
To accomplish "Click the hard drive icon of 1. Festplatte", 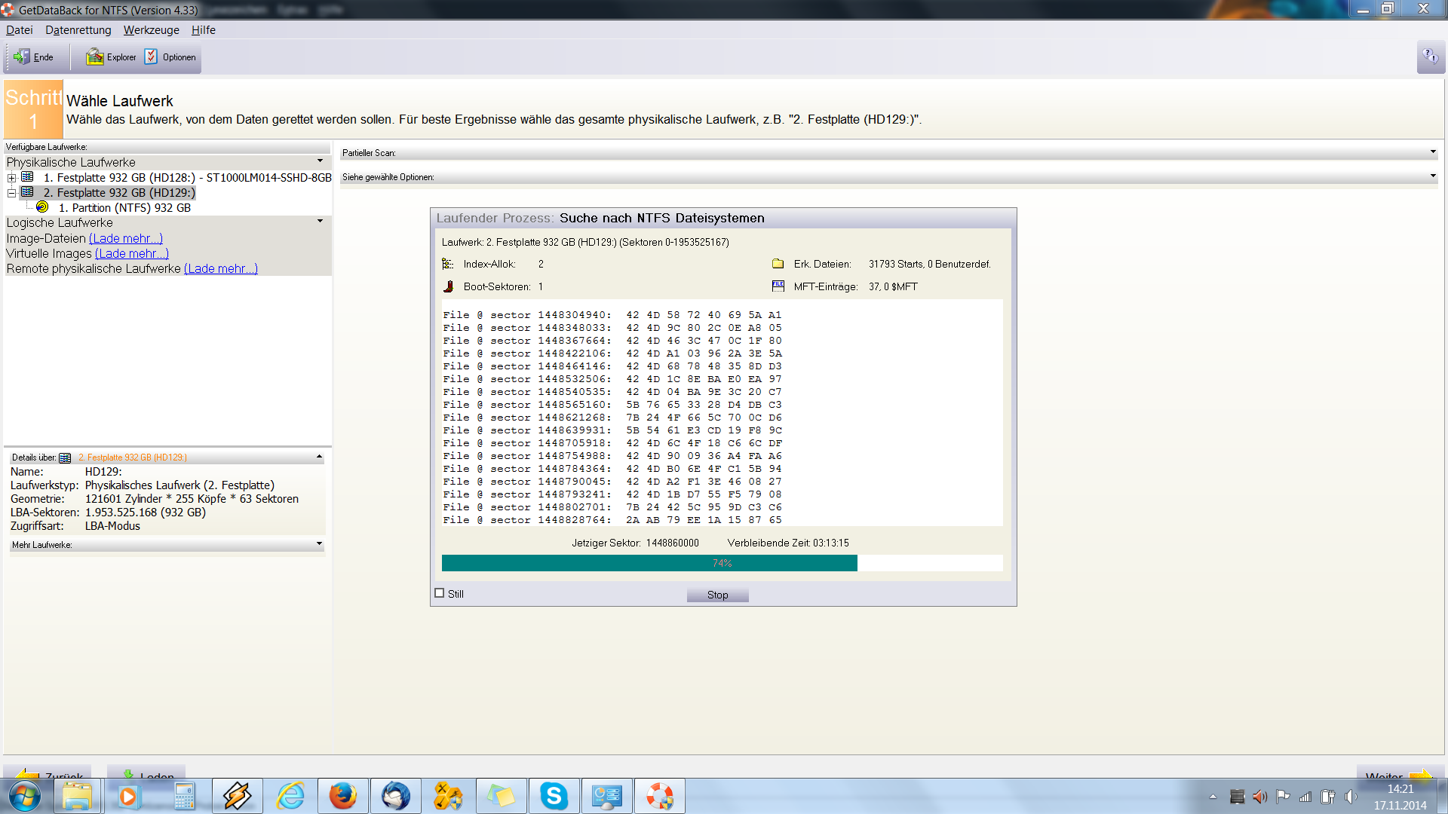I will click(x=28, y=177).
